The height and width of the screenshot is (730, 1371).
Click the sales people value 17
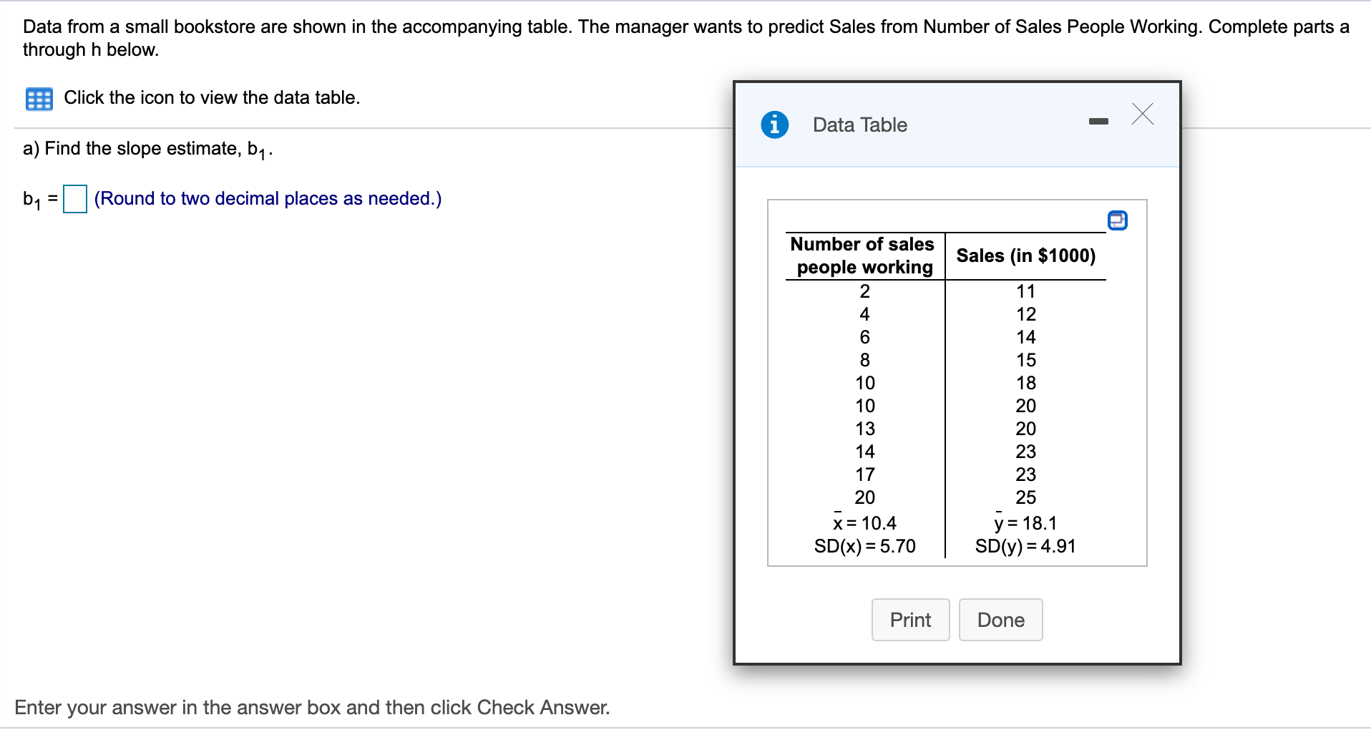click(864, 474)
